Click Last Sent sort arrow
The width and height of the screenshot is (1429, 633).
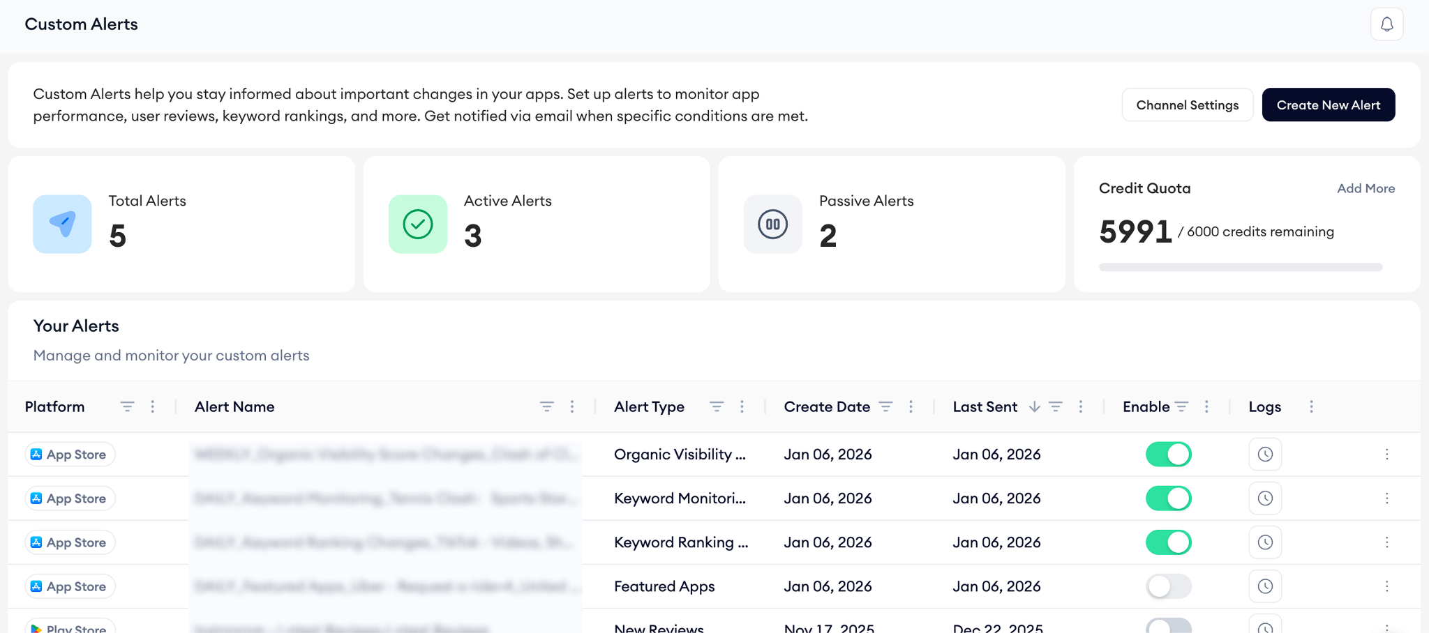tap(1034, 406)
